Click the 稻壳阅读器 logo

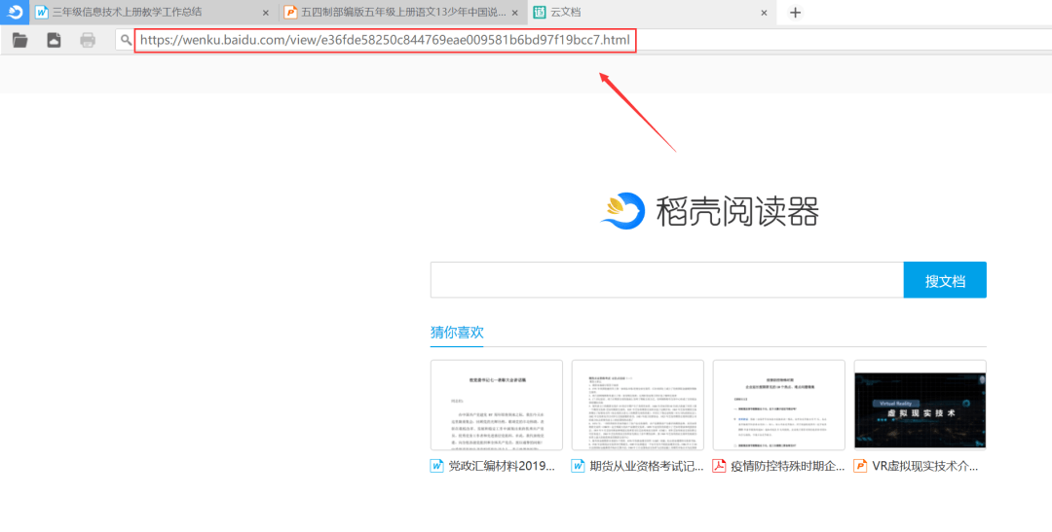click(709, 210)
